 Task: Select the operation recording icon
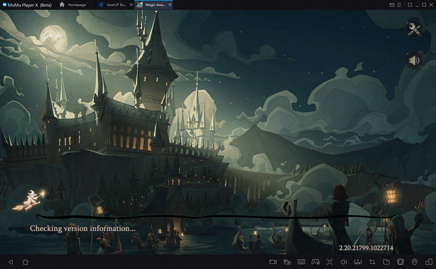(287, 262)
